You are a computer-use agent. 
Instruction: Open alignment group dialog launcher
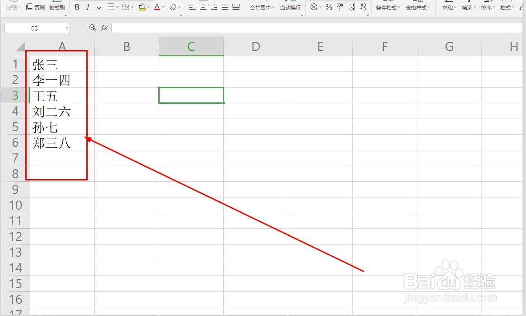coord(302,15)
